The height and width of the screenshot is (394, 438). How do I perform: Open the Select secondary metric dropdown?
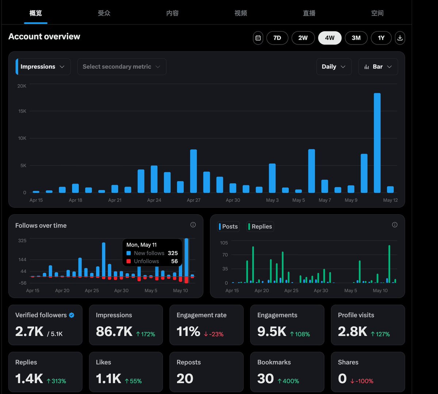(122, 67)
